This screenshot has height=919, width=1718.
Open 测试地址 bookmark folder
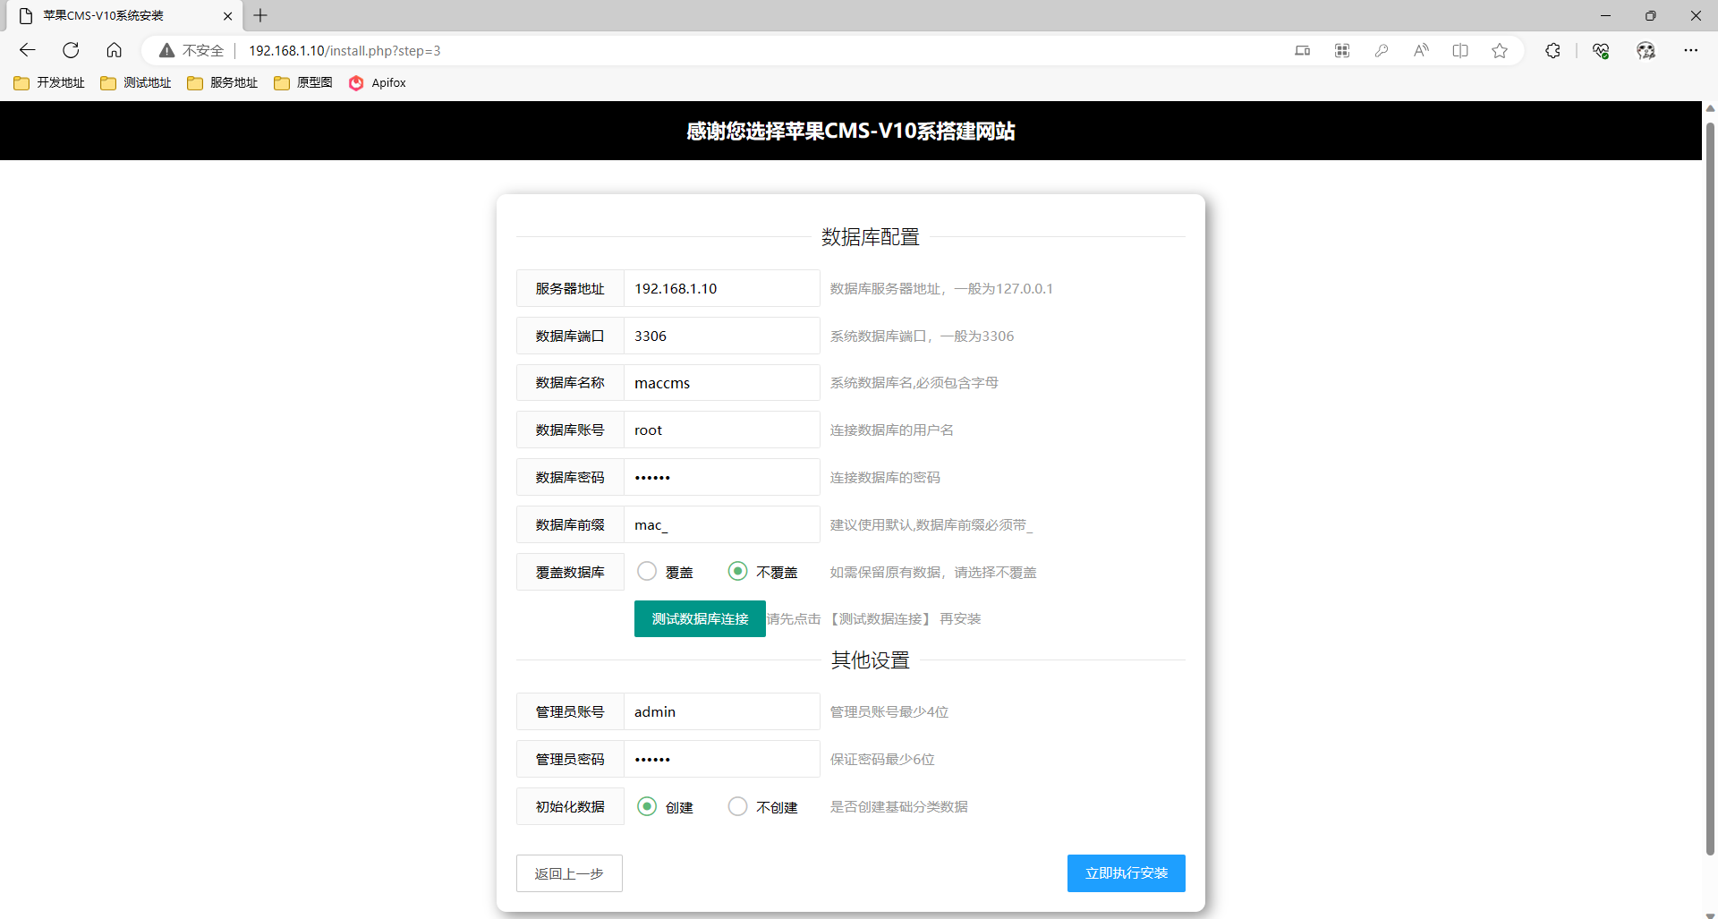tap(136, 82)
